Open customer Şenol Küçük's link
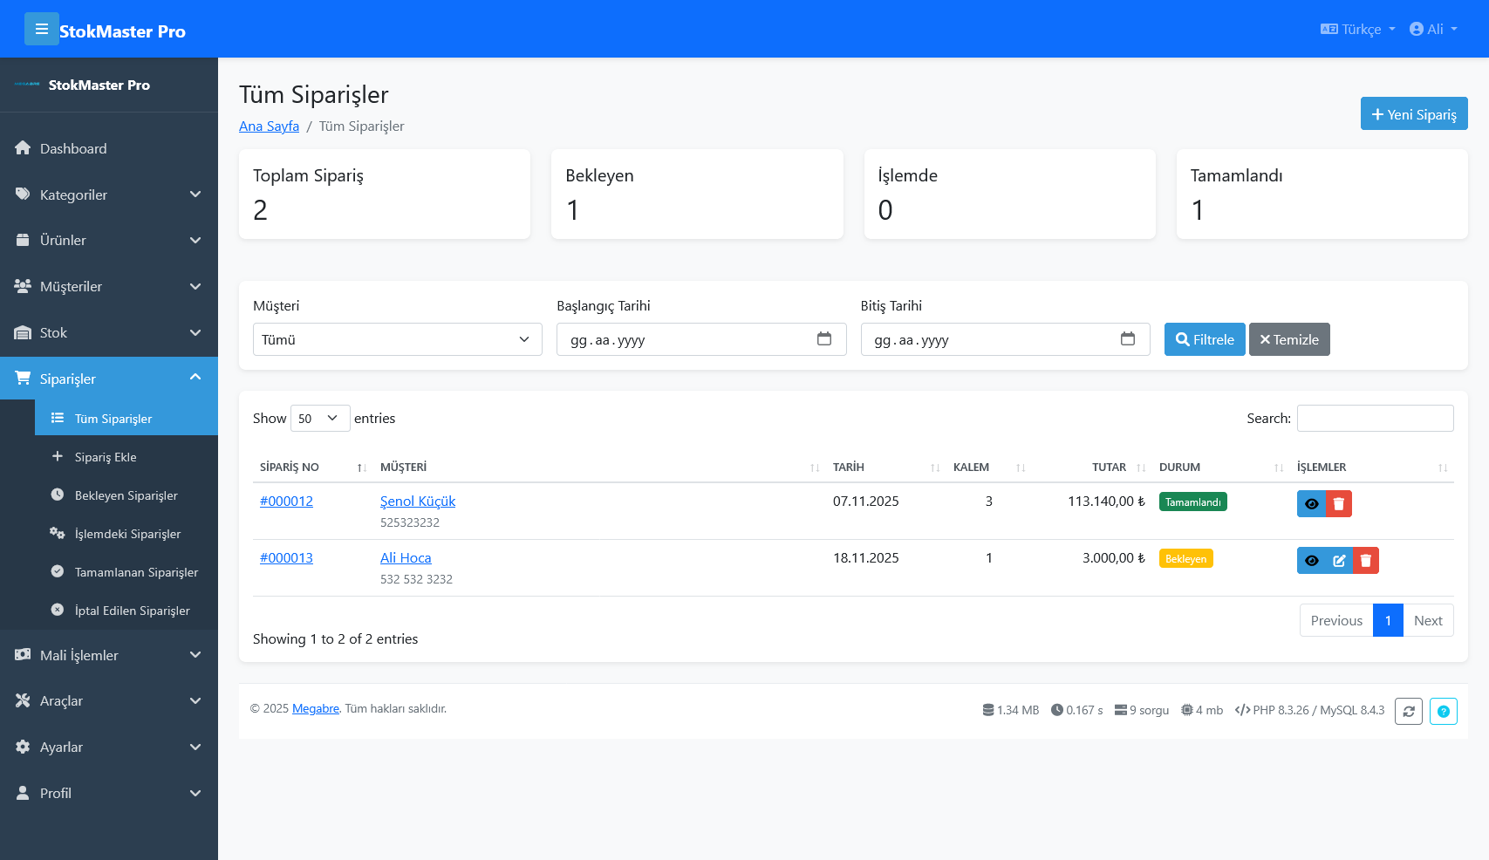This screenshot has height=860, width=1489. [x=418, y=501]
